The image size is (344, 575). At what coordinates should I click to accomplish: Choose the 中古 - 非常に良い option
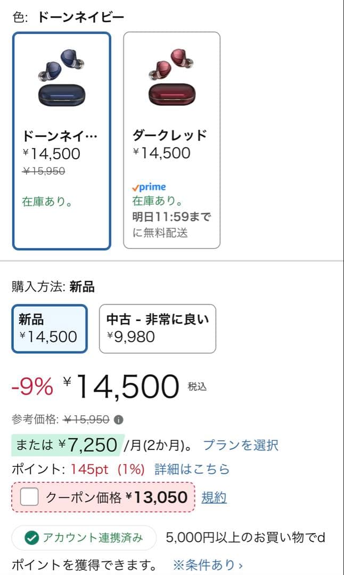[157, 328]
